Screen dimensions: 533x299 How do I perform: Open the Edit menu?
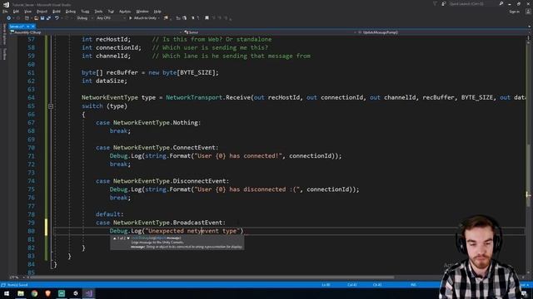[16, 12]
